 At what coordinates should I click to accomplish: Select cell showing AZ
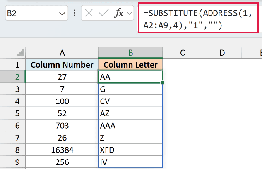point(130,113)
